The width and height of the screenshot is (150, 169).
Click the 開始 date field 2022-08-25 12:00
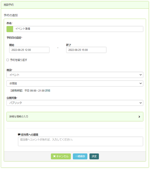coord(29,50)
